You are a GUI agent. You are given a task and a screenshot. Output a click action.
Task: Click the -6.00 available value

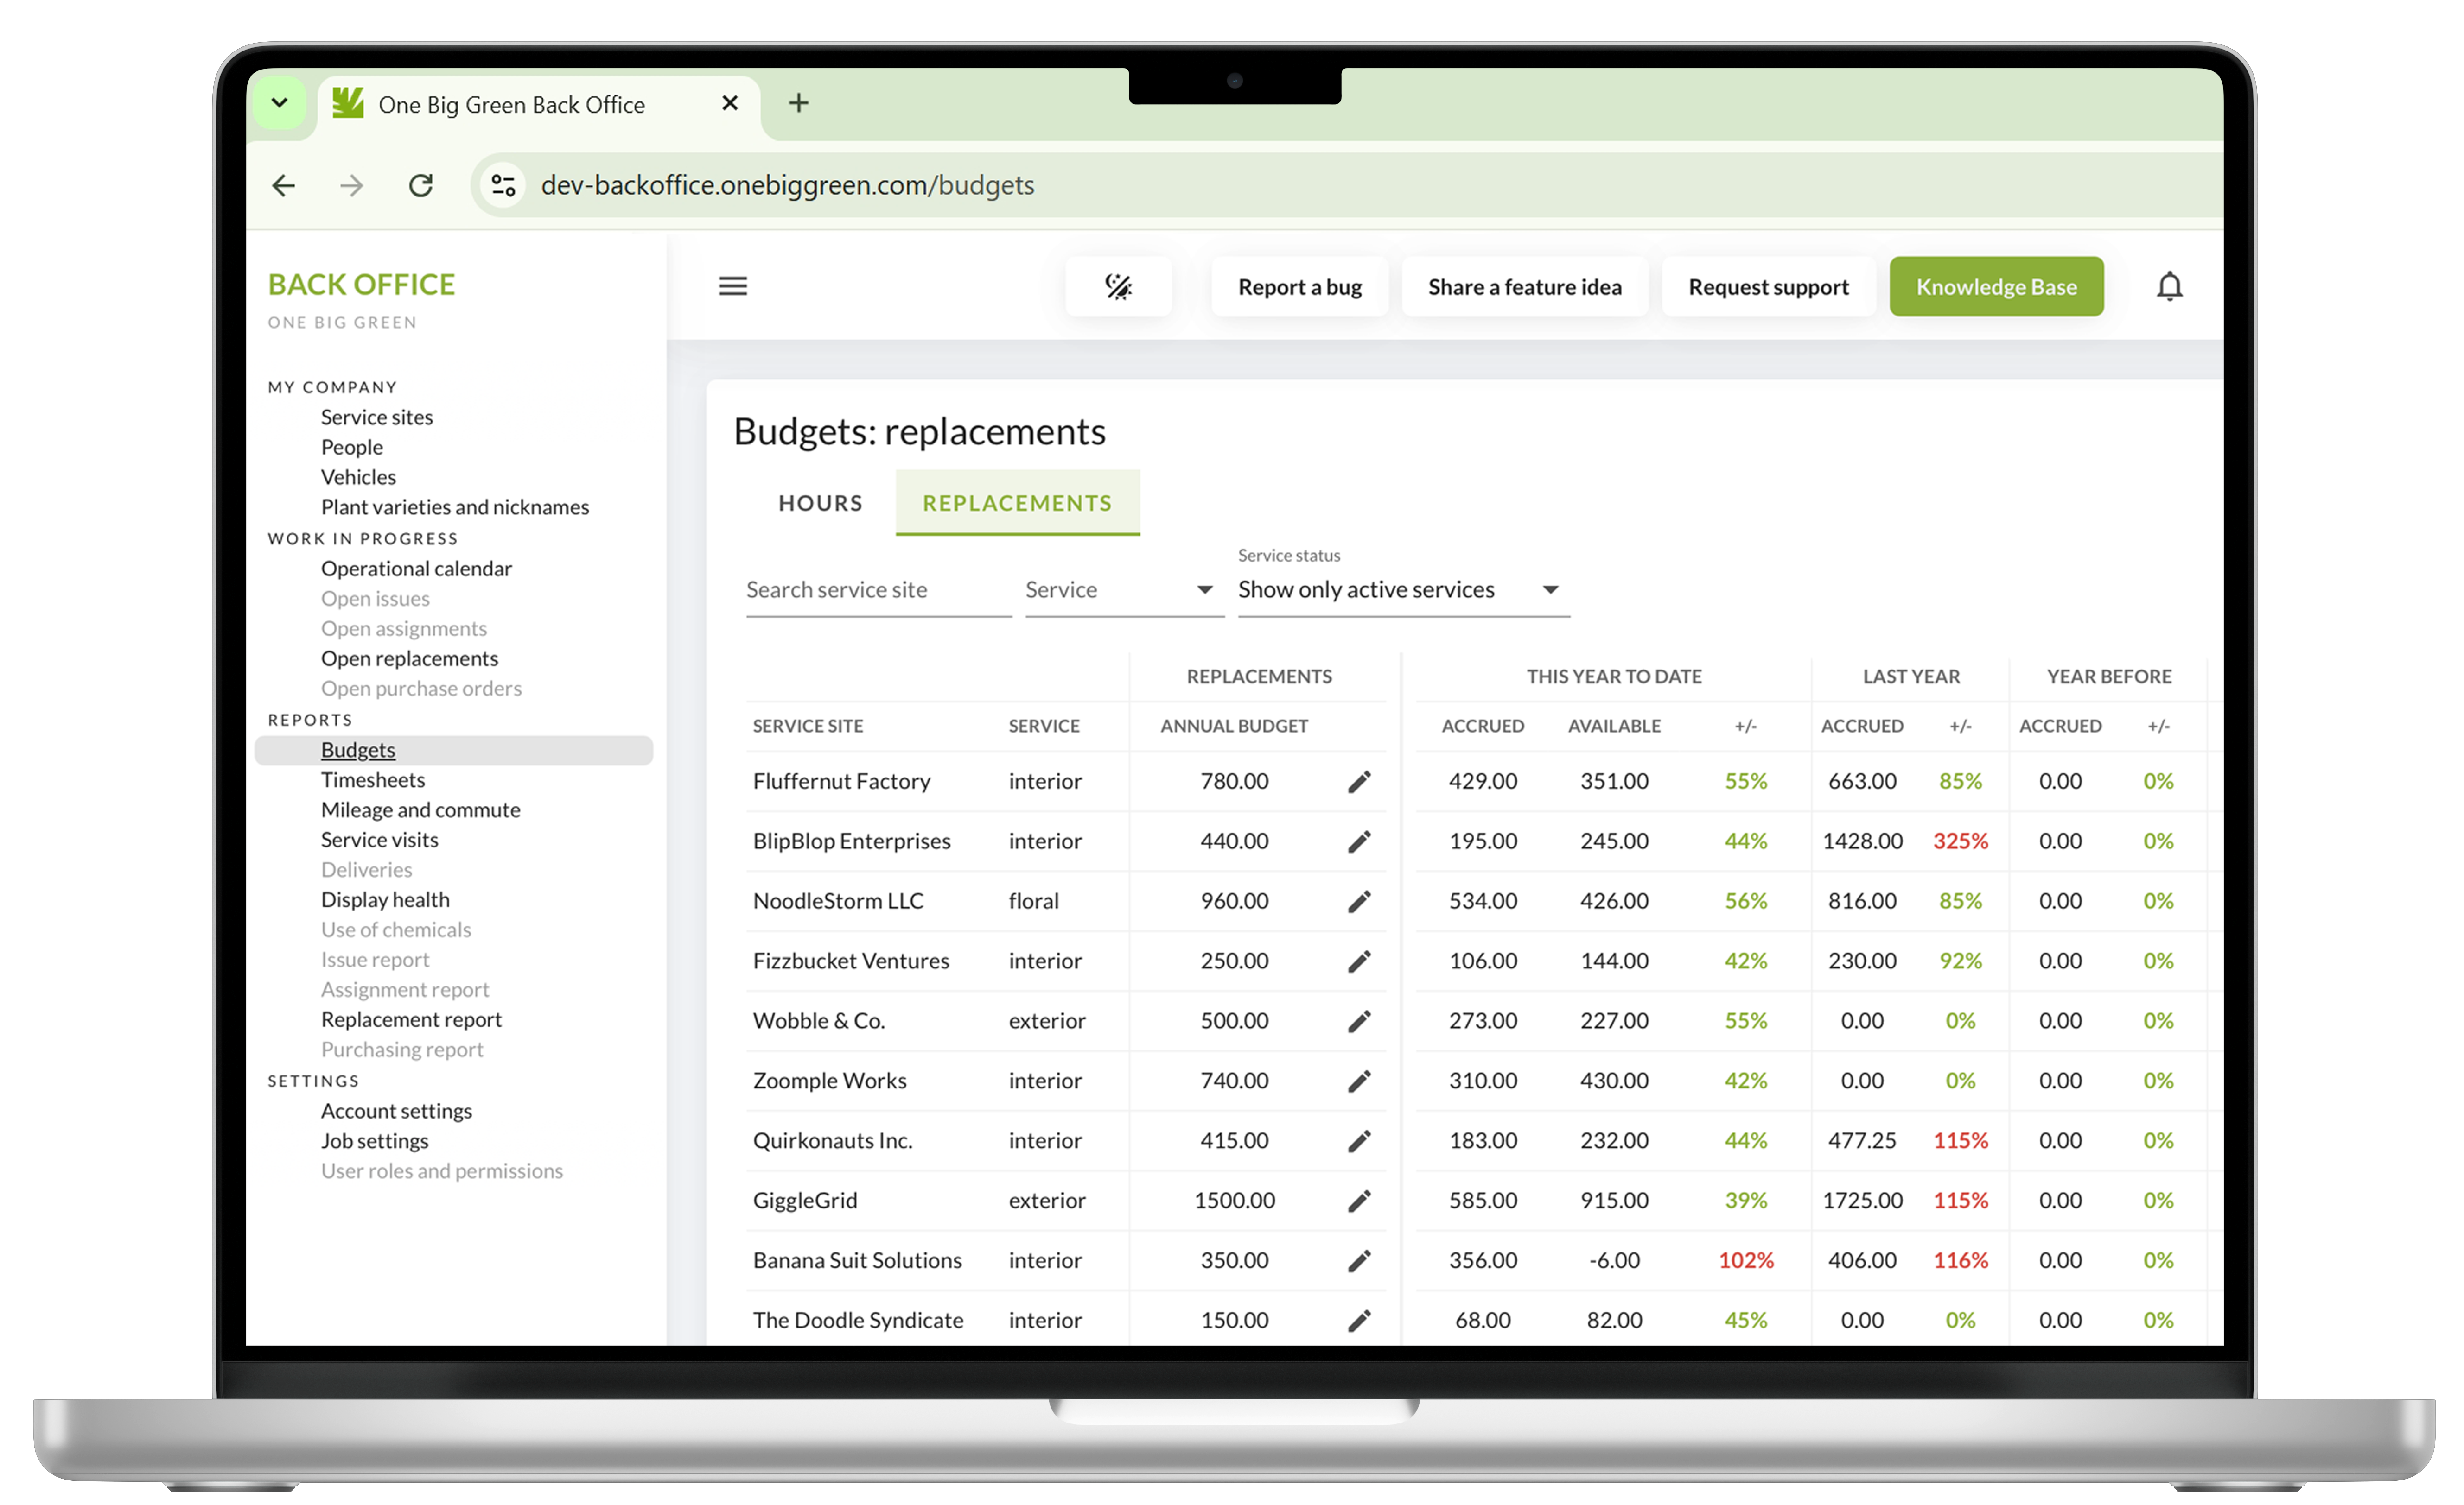1614,1261
